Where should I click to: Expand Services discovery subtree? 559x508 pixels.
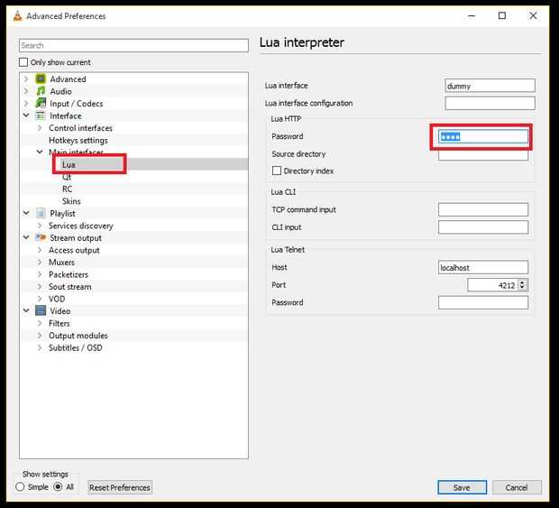click(40, 226)
